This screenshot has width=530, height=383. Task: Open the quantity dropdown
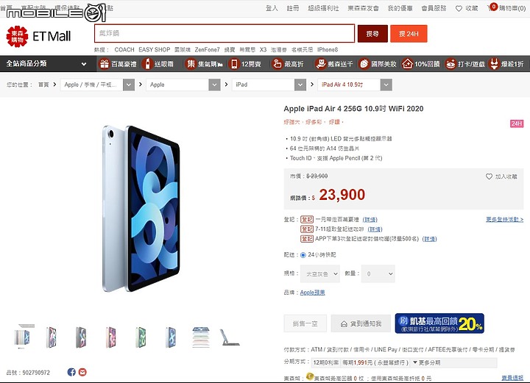[378, 273]
